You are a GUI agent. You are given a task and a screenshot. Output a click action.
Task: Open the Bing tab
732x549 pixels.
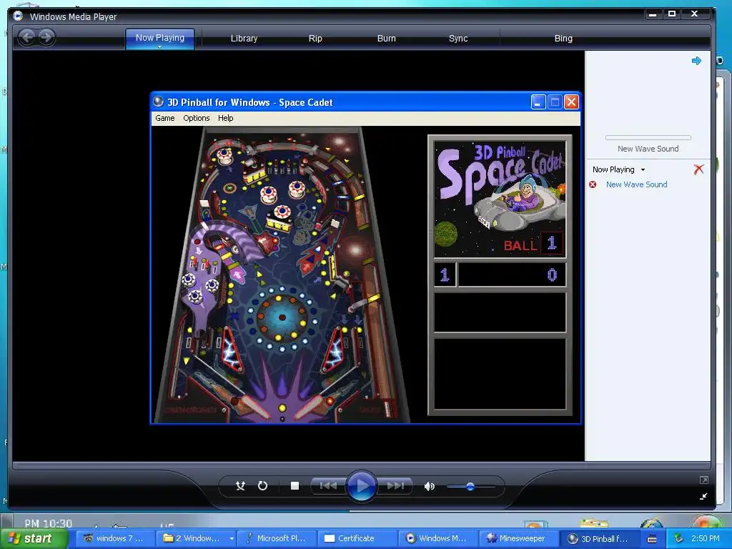[x=563, y=39]
